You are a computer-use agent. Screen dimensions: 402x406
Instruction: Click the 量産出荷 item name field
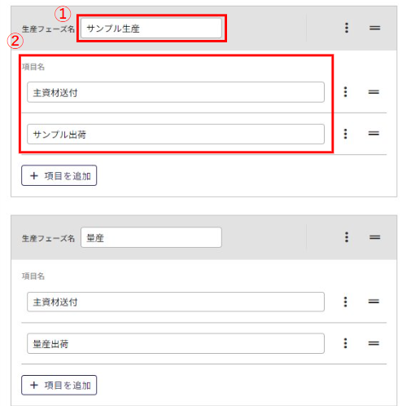click(176, 343)
